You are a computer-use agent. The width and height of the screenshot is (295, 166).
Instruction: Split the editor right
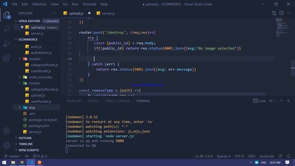click(281, 13)
